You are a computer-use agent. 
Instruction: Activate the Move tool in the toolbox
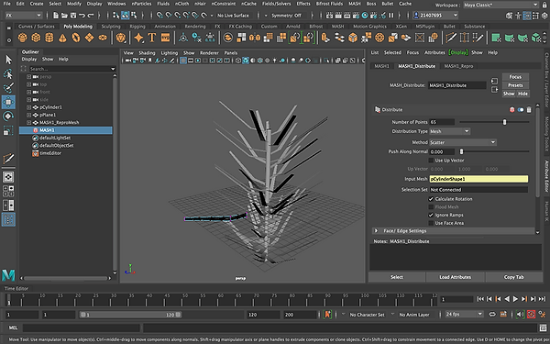click(8, 102)
